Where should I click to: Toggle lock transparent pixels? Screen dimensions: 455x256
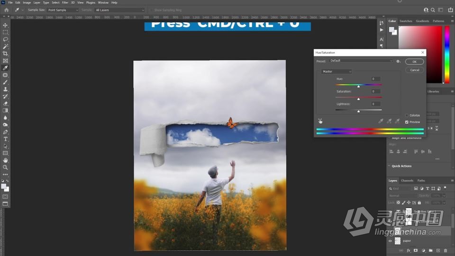[x=399, y=202]
